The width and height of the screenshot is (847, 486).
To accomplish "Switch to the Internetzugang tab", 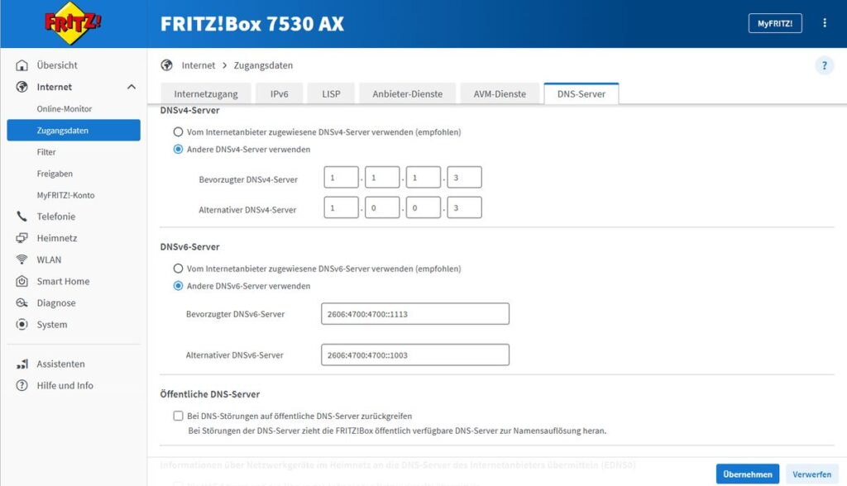I will [x=206, y=93].
